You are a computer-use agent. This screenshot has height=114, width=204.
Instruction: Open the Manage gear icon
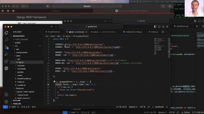click(6, 102)
